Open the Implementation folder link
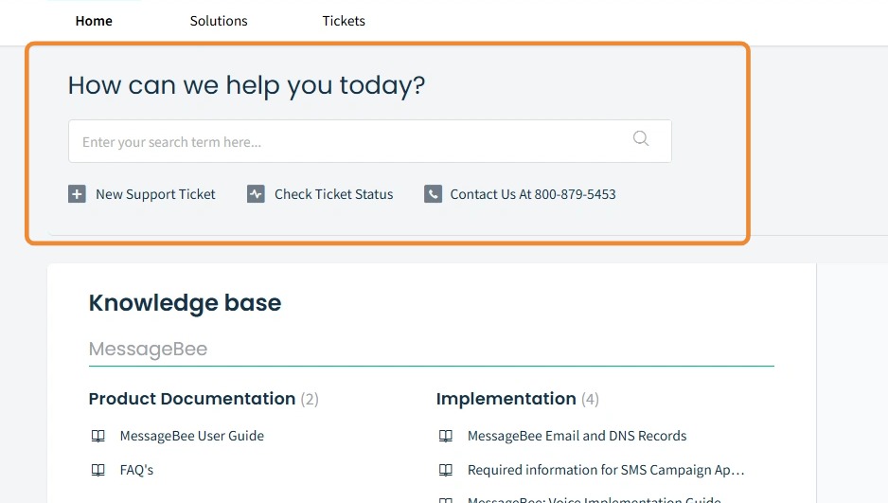Viewport: 888px width, 503px height. coord(506,399)
